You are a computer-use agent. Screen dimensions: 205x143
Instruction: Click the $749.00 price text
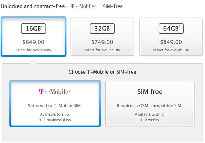click(x=102, y=42)
